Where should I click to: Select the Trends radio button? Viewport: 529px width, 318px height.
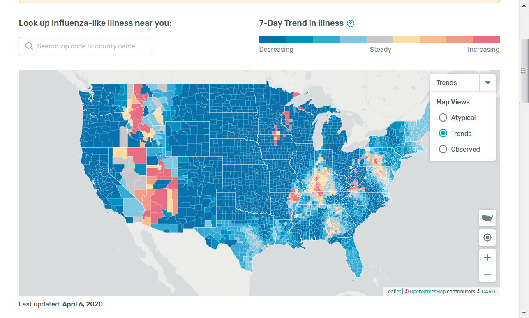coord(443,134)
